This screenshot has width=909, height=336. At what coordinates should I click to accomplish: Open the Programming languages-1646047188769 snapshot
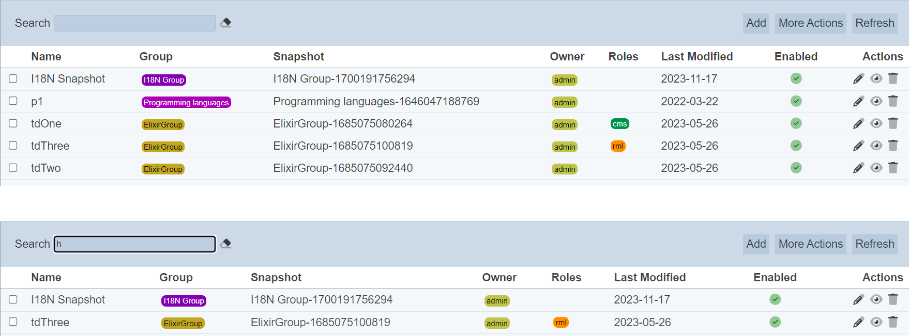click(x=376, y=102)
